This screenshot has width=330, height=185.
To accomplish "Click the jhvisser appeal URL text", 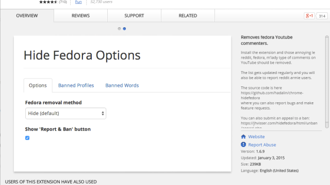I will pos(279,123).
